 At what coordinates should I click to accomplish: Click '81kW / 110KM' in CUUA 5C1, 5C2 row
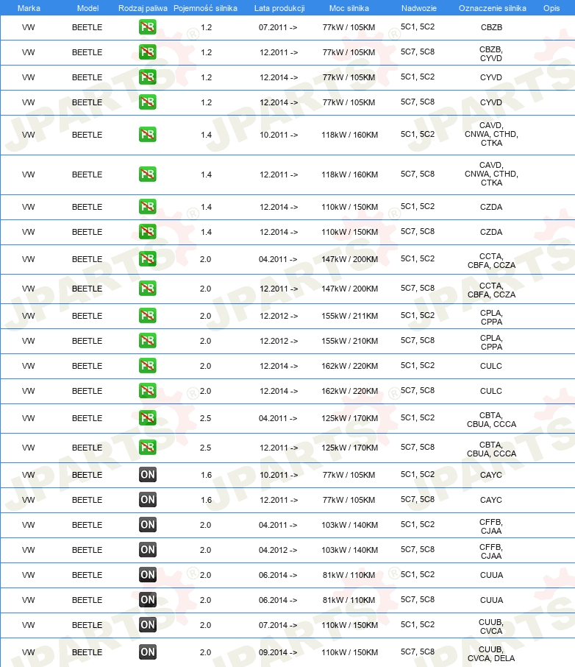click(349, 575)
